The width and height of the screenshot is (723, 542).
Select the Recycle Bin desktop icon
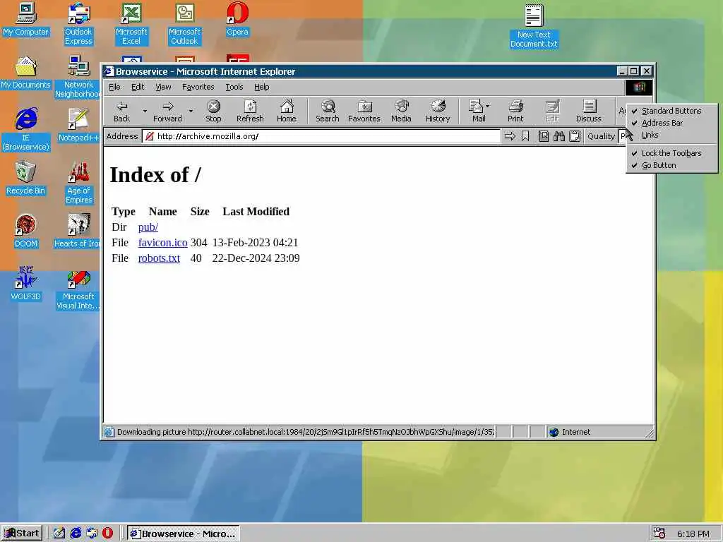26,178
